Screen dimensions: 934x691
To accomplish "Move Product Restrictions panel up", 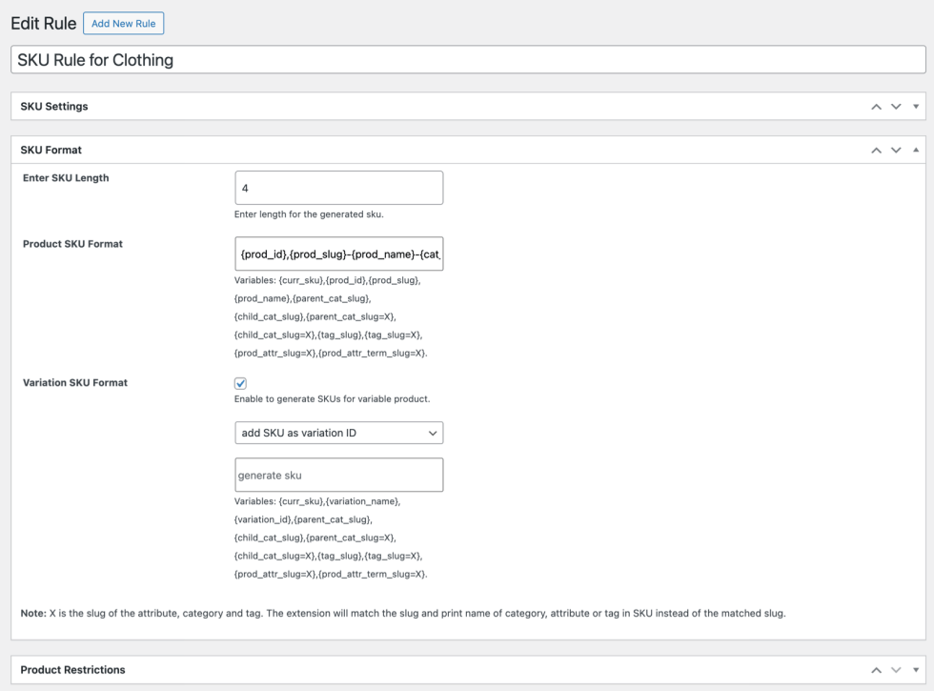I will pos(876,670).
